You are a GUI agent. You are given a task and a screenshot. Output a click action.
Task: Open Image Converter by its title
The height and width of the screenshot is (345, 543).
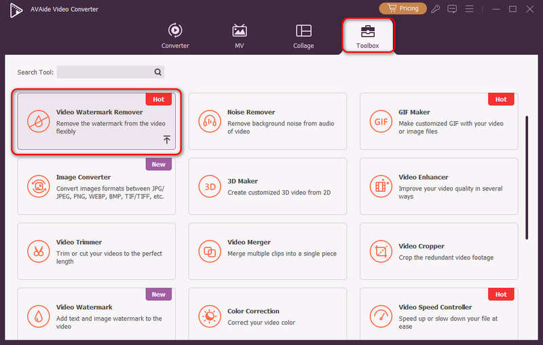click(x=83, y=177)
